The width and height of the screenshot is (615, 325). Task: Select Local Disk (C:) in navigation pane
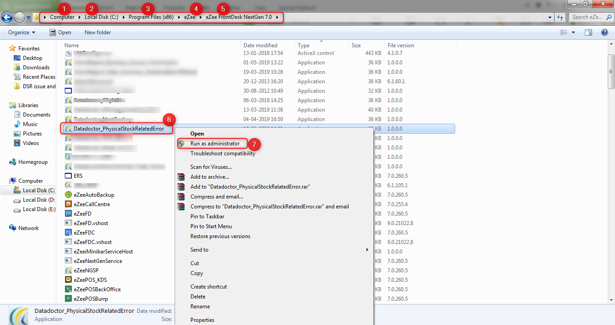coord(34,190)
